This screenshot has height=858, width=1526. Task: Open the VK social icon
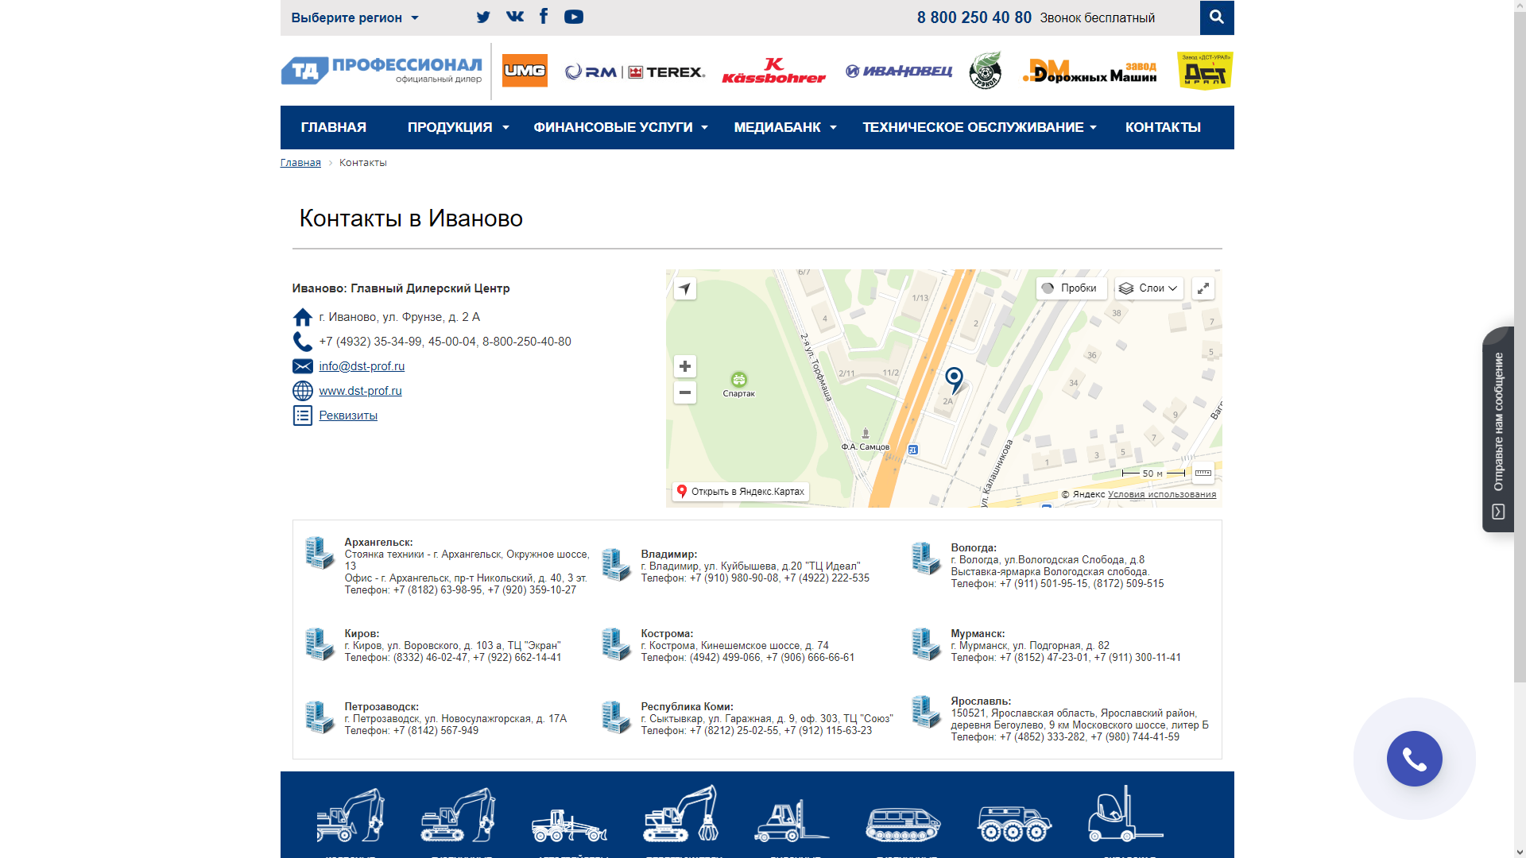pos(515,16)
